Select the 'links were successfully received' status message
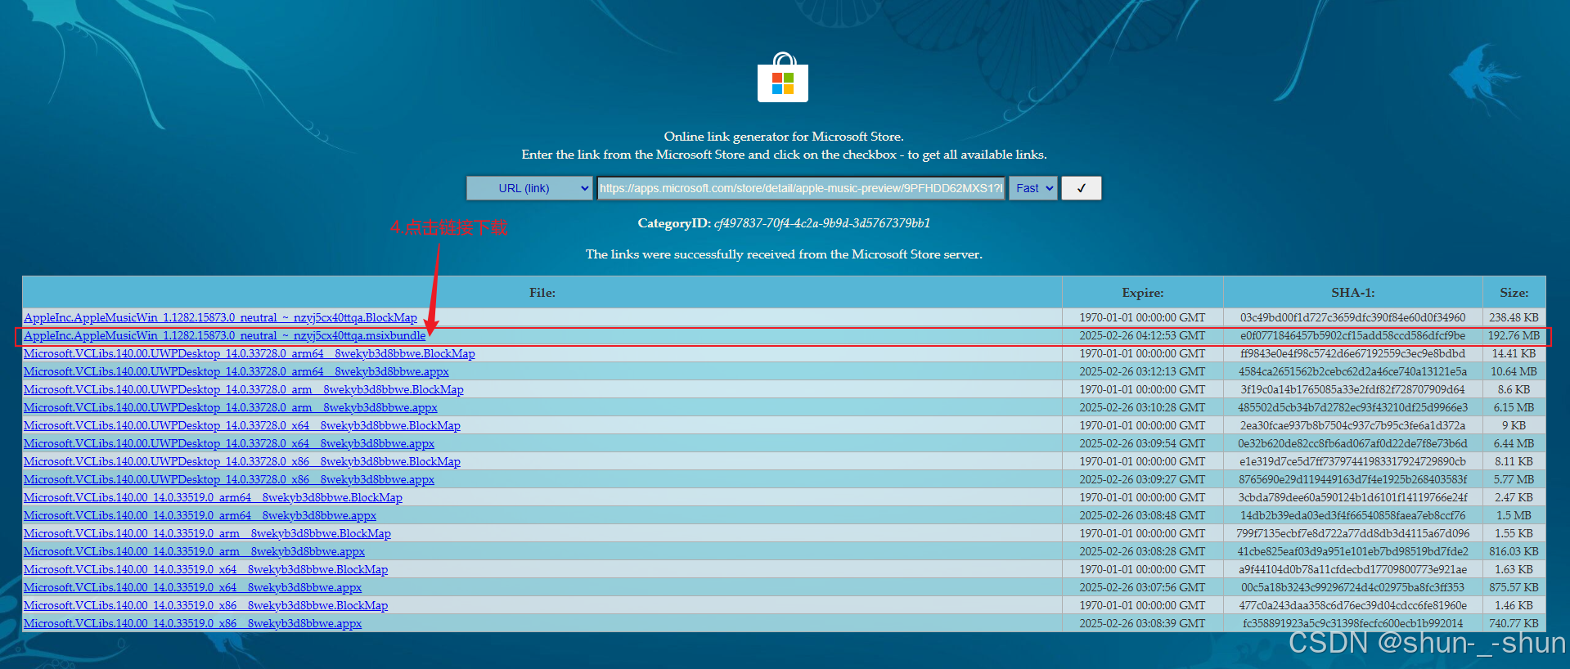Viewport: 1570px width, 669px height. pyautogui.click(x=784, y=254)
